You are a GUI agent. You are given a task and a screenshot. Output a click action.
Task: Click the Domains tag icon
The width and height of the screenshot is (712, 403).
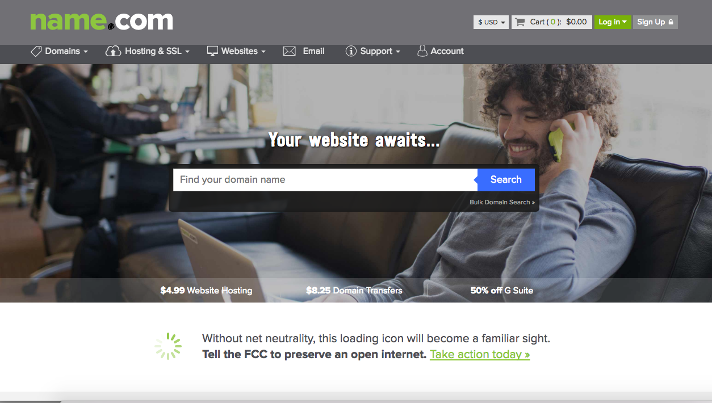click(x=36, y=51)
